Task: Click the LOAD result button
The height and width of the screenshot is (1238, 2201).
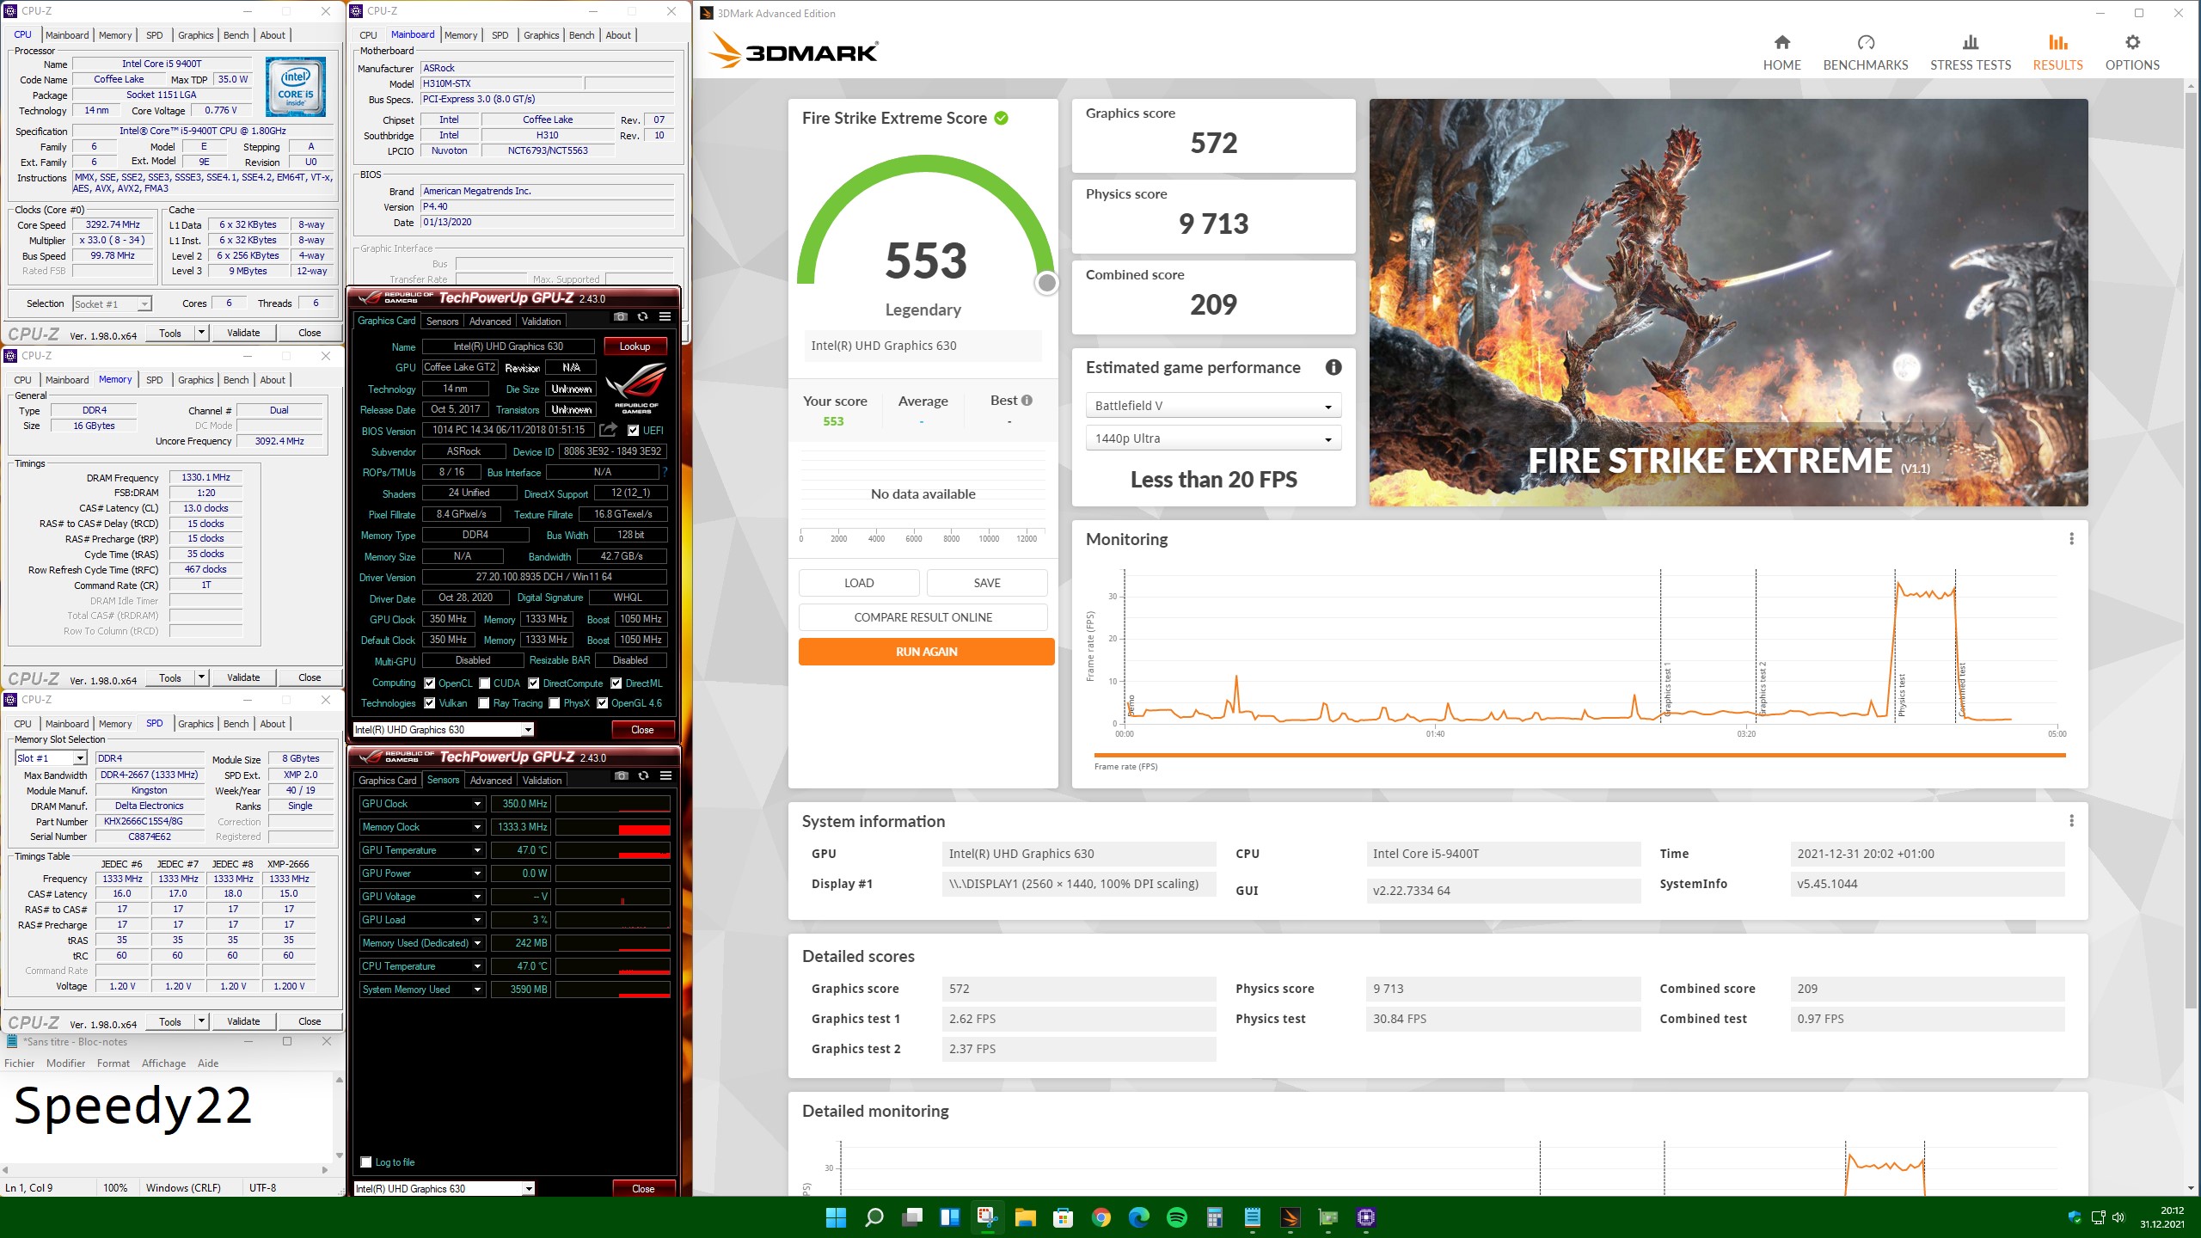Action: point(859,583)
